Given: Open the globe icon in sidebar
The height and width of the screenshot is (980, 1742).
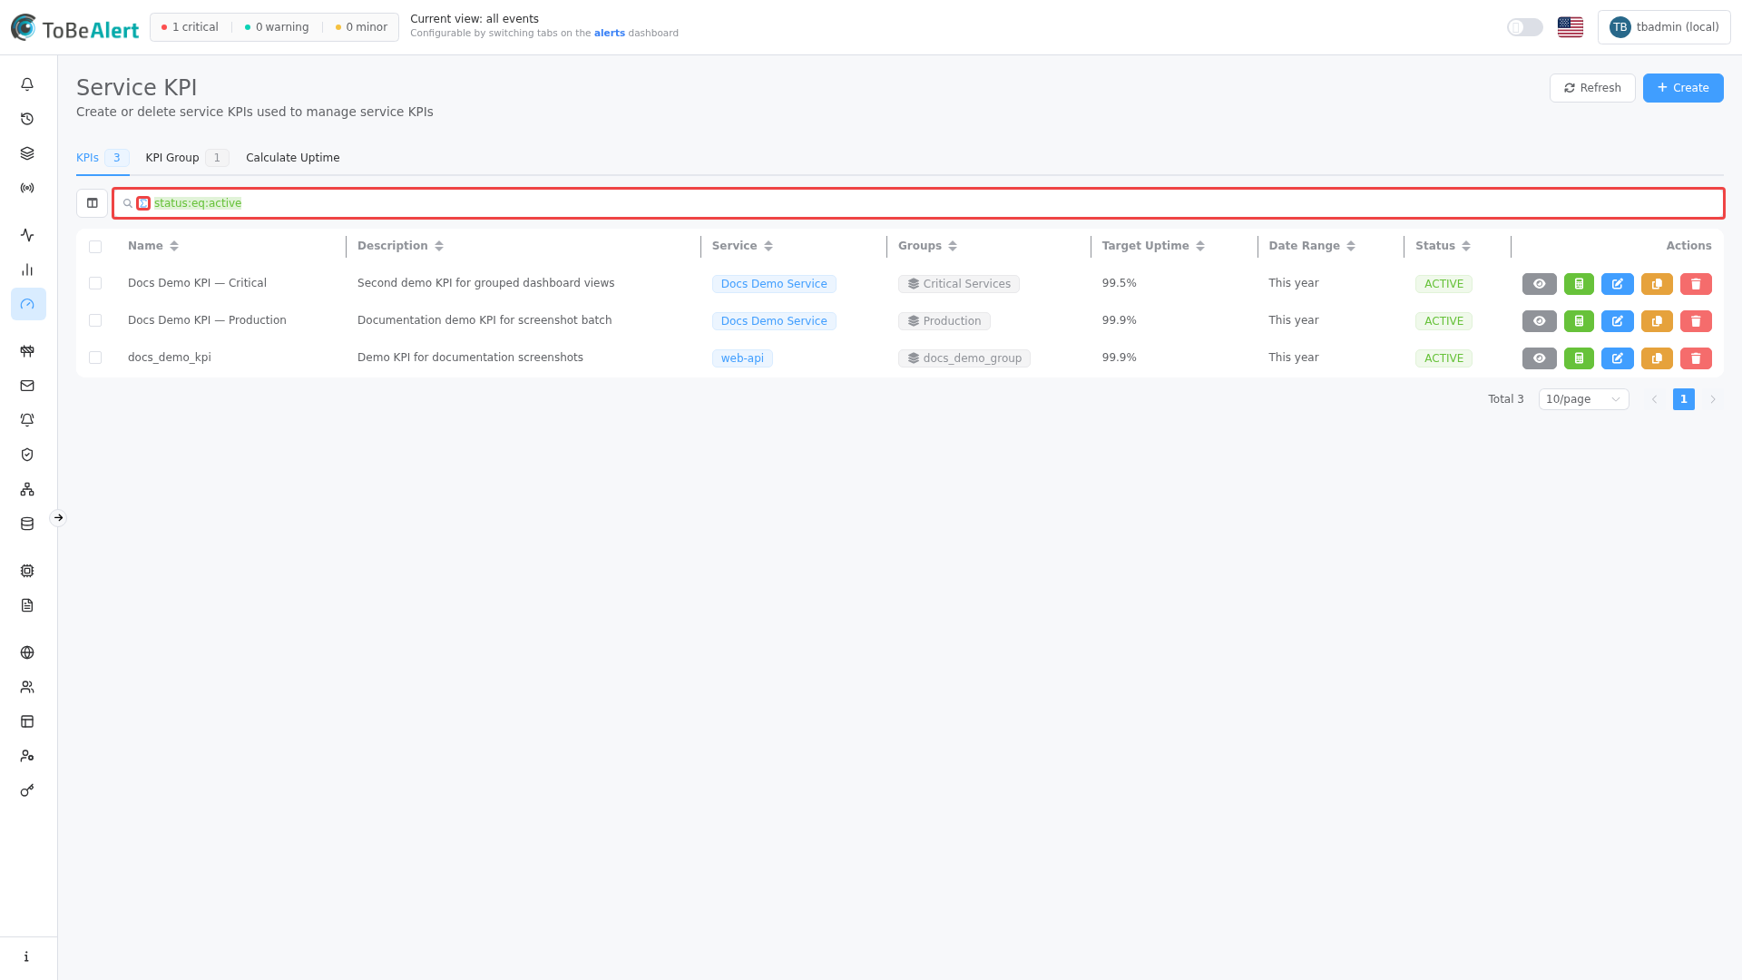Looking at the screenshot, I should pos(27,652).
